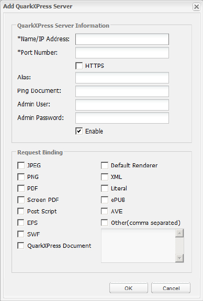This screenshot has height=301, width=203.
Task: Select the Admin Password input
Action: (122, 118)
